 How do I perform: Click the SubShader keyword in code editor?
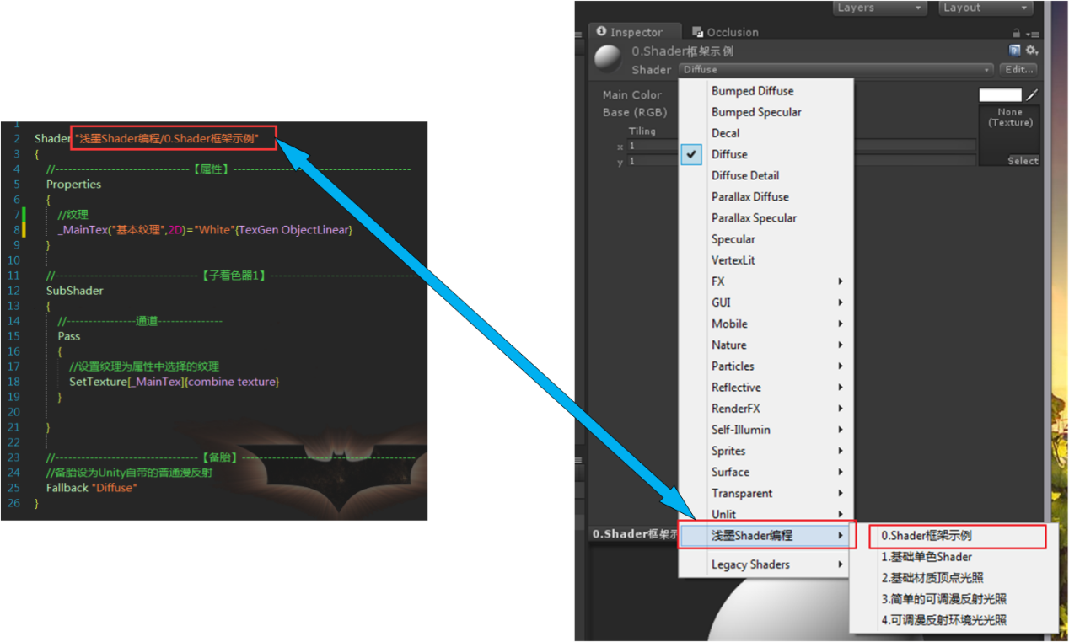click(75, 290)
